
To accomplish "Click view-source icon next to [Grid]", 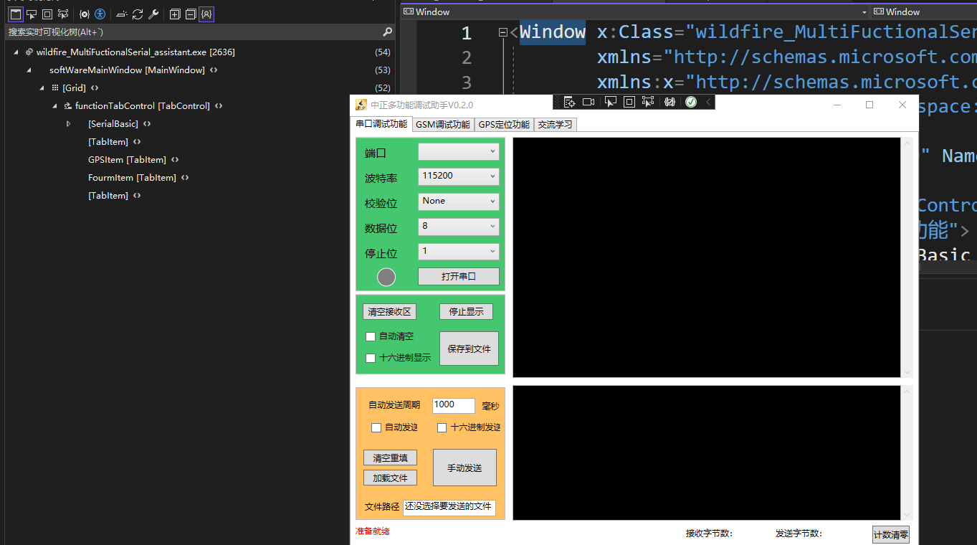I will click(x=95, y=88).
